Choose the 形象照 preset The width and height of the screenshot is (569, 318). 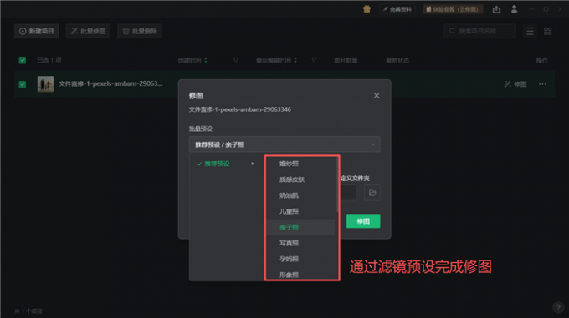click(x=289, y=275)
